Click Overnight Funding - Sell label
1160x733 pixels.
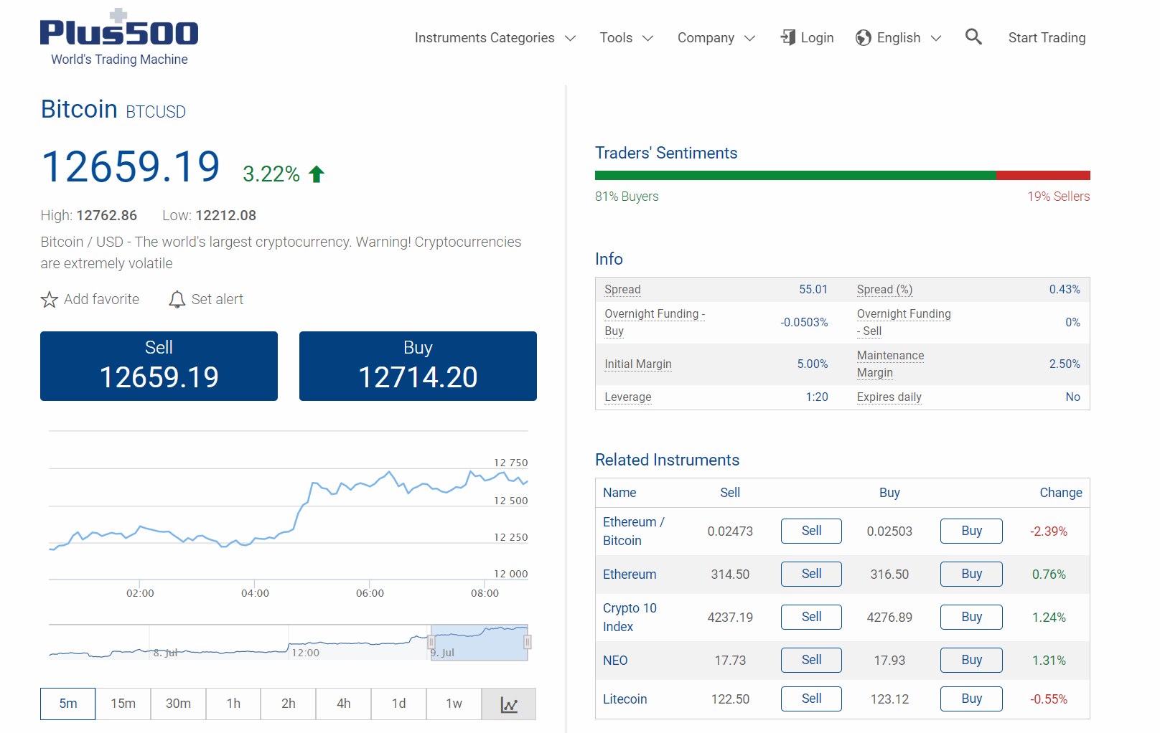click(x=904, y=323)
